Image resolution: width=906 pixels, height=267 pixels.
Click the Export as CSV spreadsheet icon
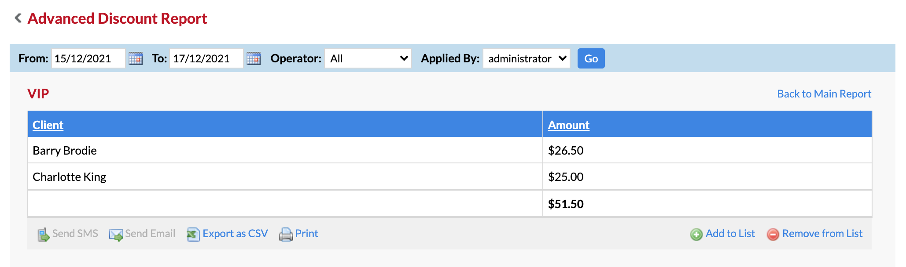tap(193, 235)
